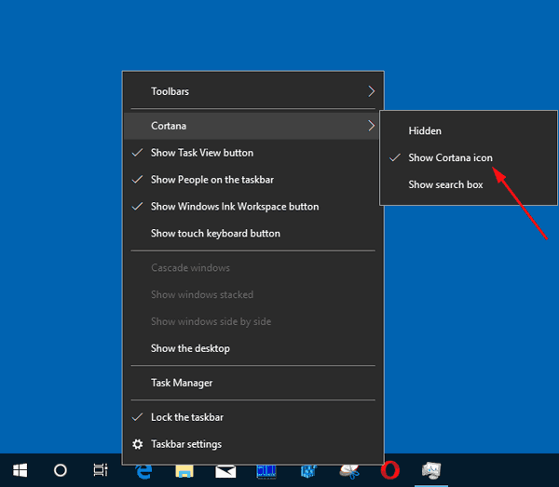Click the active monitor app taskbar icon
Image resolution: width=559 pixels, height=487 pixels.
coord(431,470)
